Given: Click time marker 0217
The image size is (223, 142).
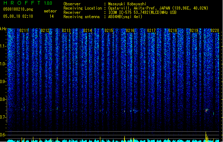Looking at the screenshot, I should tap(151, 31).
